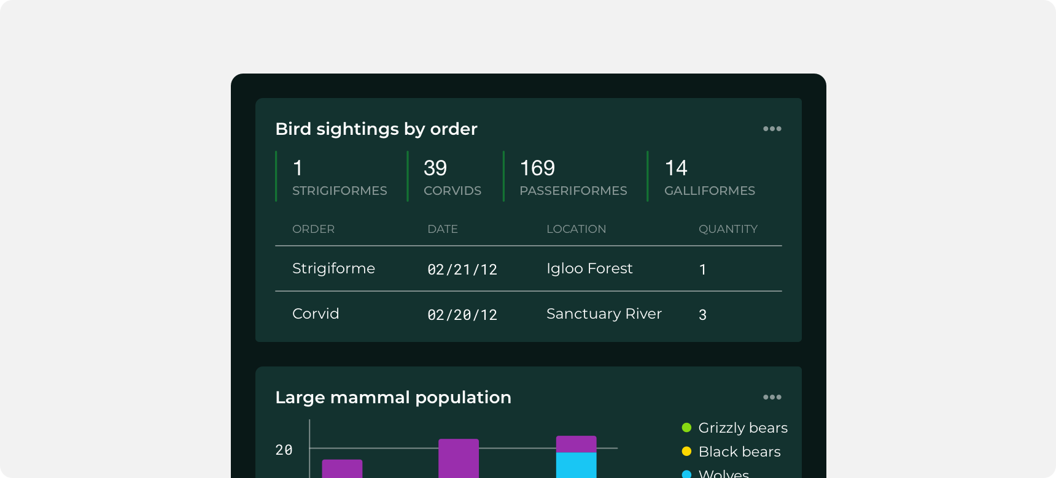1056x478 pixels.
Task: Click the cyan segment of the stacked bar
Action: tap(576, 465)
